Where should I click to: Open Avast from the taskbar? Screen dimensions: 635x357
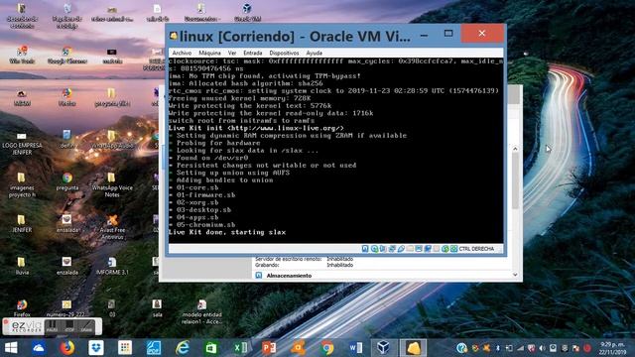pos(298,348)
